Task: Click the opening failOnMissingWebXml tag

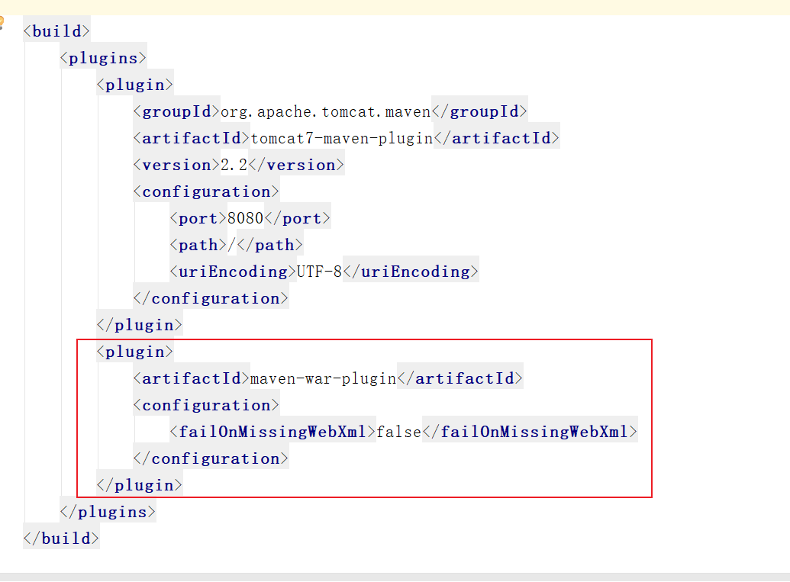Action: pos(272,432)
